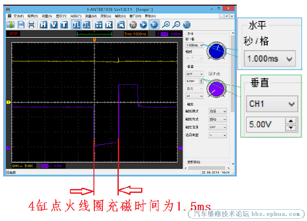307x221 pixels.
Task: Toggle the square pulse waveform icon
Action: point(76,25)
